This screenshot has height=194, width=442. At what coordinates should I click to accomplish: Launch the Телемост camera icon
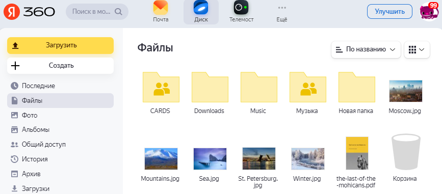[x=241, y=8]
